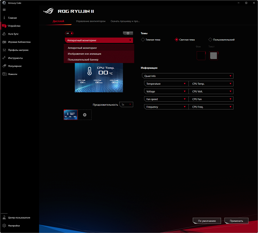258x233 pixels.
Task: Open the Quad Info dropdown
Action: pyautogui.click(x=188, y=76)
